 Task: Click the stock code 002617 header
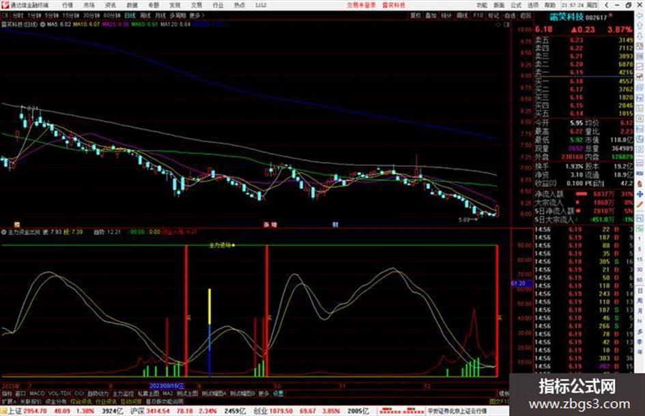(x=596, y=17)
